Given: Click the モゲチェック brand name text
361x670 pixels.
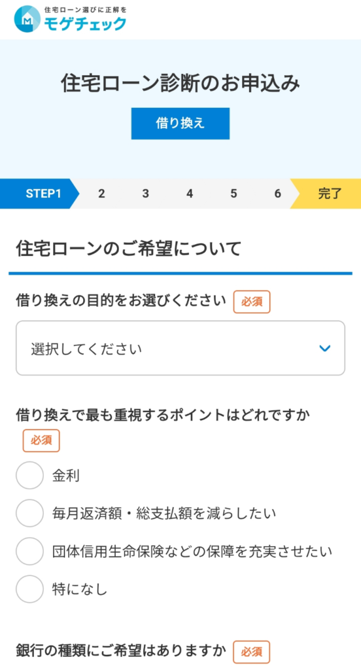Looking at the screenshot, I should (x=85, y=24).
